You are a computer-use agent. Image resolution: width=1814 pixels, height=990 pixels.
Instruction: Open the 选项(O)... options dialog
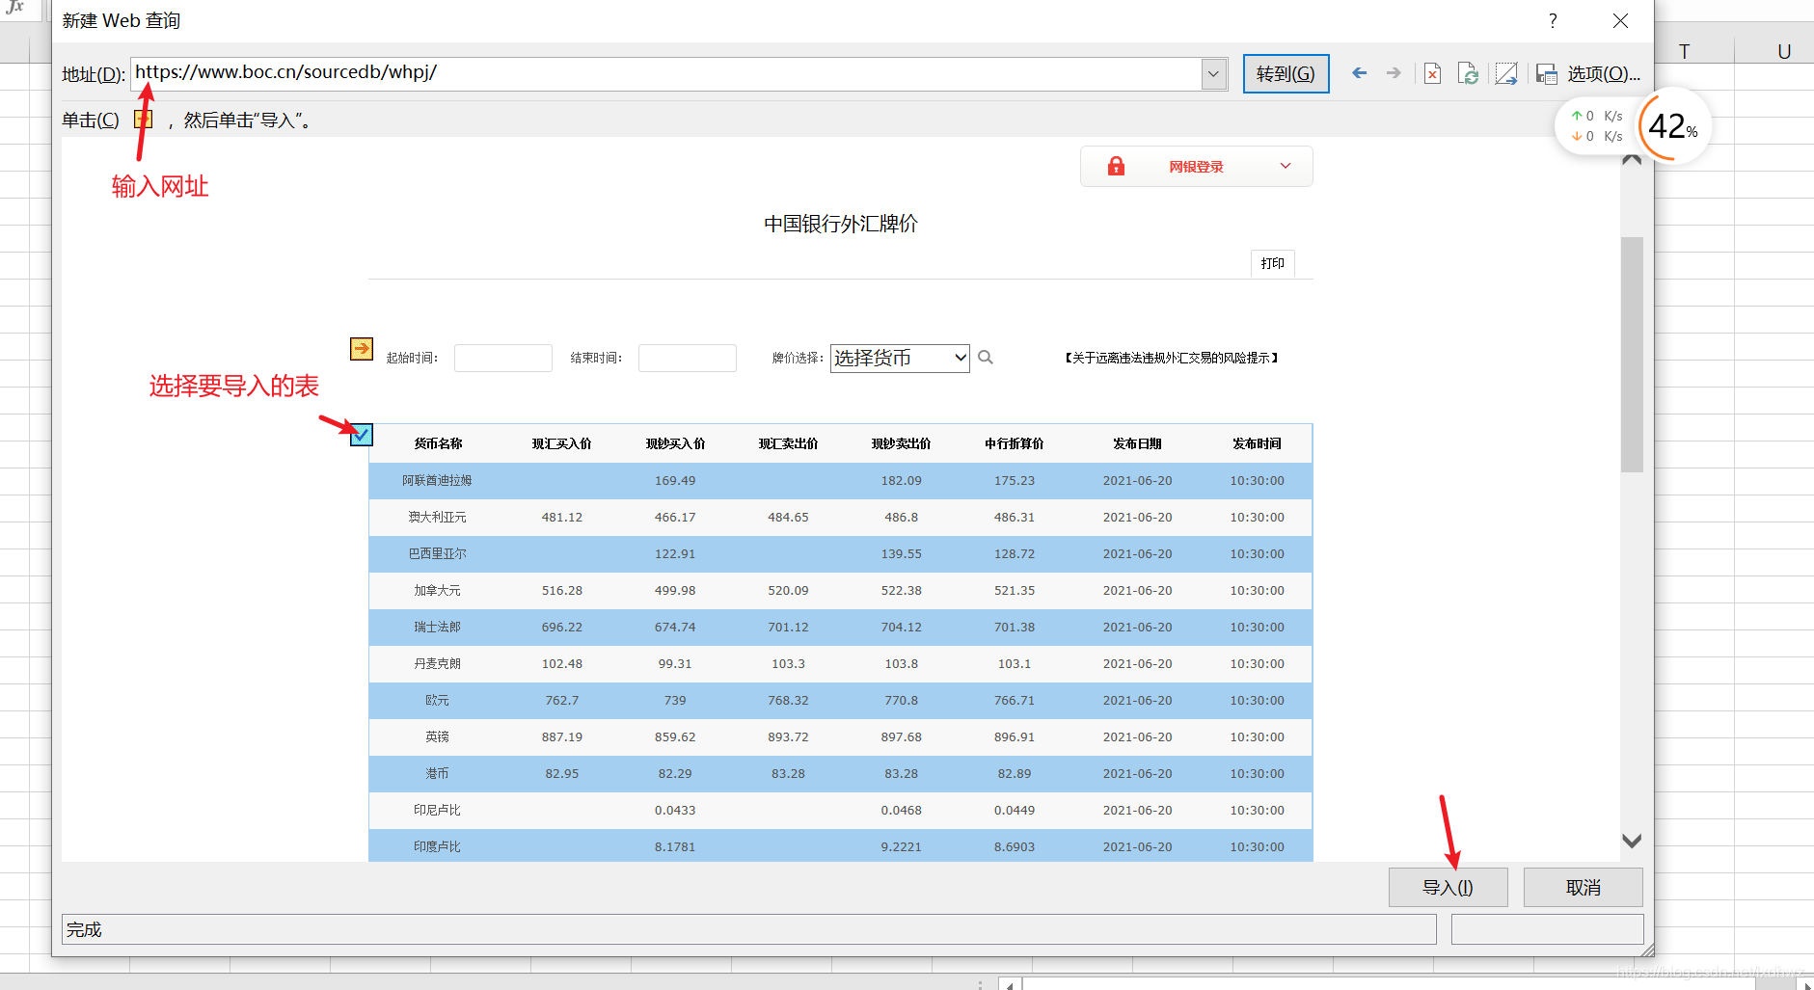tap(1603, 73)
